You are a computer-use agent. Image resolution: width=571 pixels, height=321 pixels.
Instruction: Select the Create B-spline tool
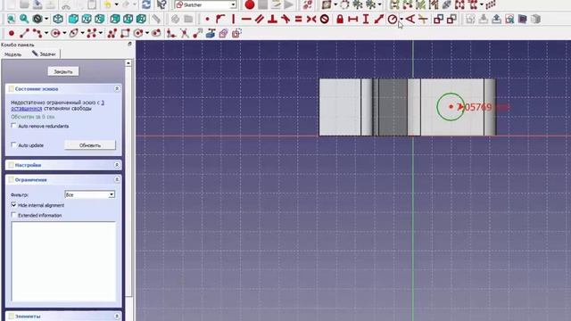91,34
